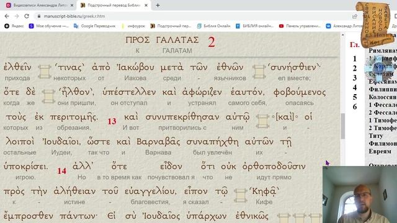This screenshot has width=397, height=223.
Task: Go to chapter 6 in chapter list
Action: point(355,107)
